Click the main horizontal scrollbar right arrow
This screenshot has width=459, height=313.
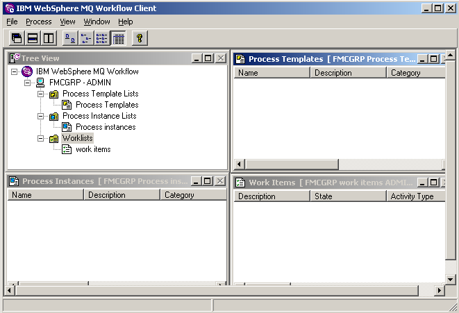coord(439,291)
